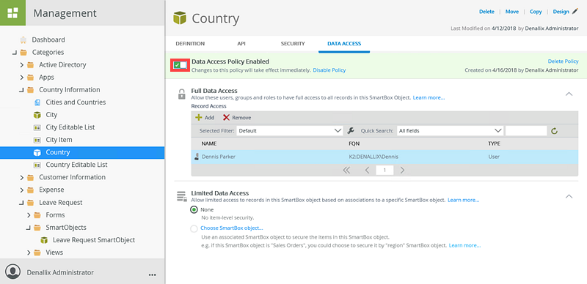Toggle the Data Access Policy Enabled switch
Screen dimensions: 587x284
pos(180,65)
